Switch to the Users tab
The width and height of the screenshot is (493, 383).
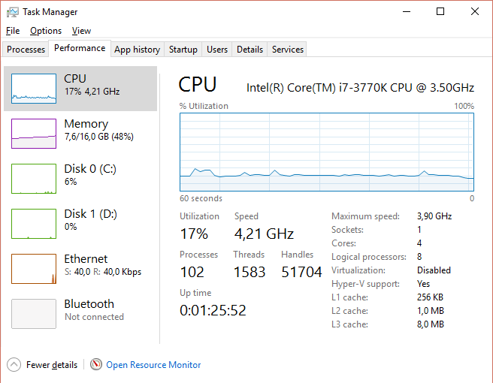pos(217,50)
